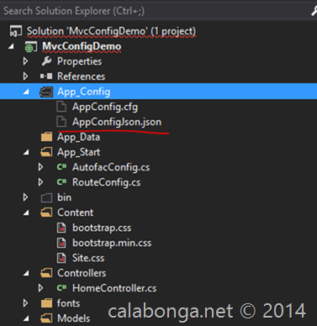Expand the Properties node
The width and height of the screenshot is (317, 326).
tap(26, 61)
